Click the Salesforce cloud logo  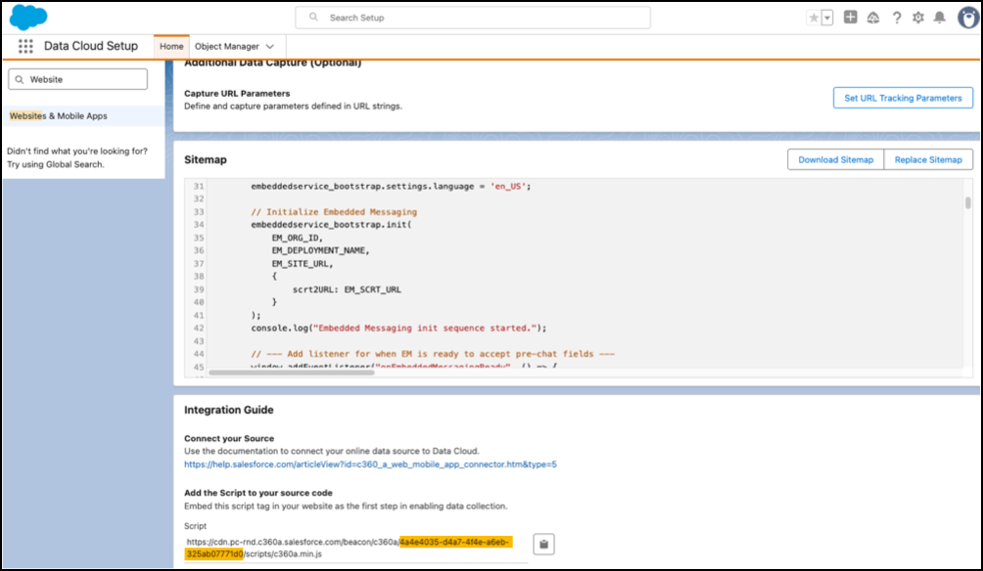point(28,17)
